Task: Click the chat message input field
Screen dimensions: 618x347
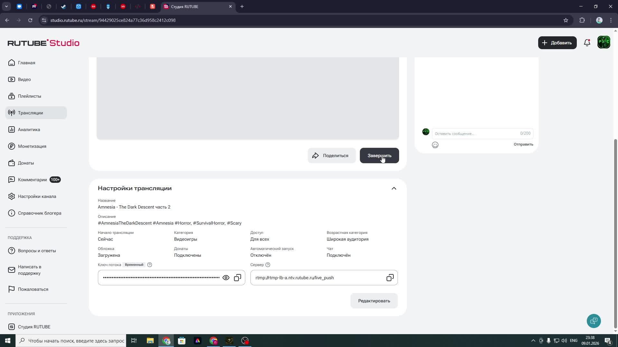Action: (475, 133)
